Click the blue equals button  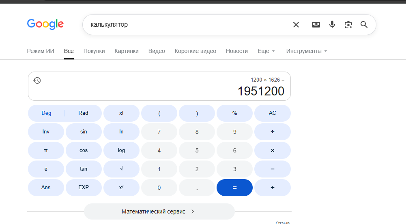click(x=234, y=188)
